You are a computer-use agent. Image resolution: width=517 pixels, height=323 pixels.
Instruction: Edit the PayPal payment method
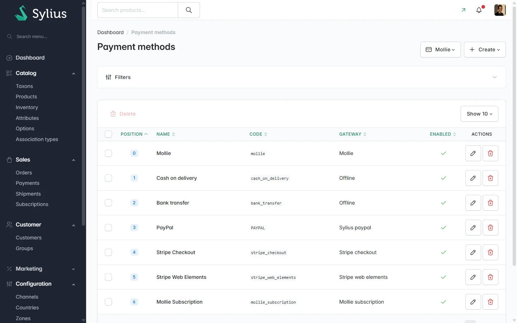(x=473, y=228)
